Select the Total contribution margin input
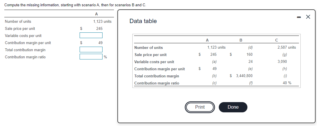Screen dimensions: 317x126 (91, 49)
